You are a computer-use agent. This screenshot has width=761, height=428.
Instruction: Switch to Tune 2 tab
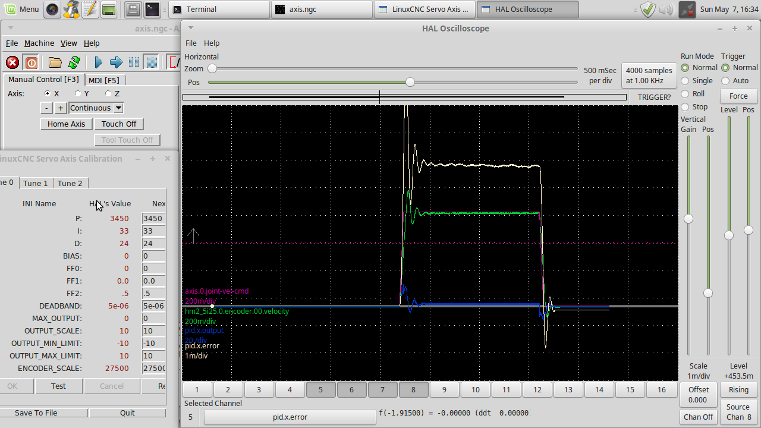(x=70, y=183)
